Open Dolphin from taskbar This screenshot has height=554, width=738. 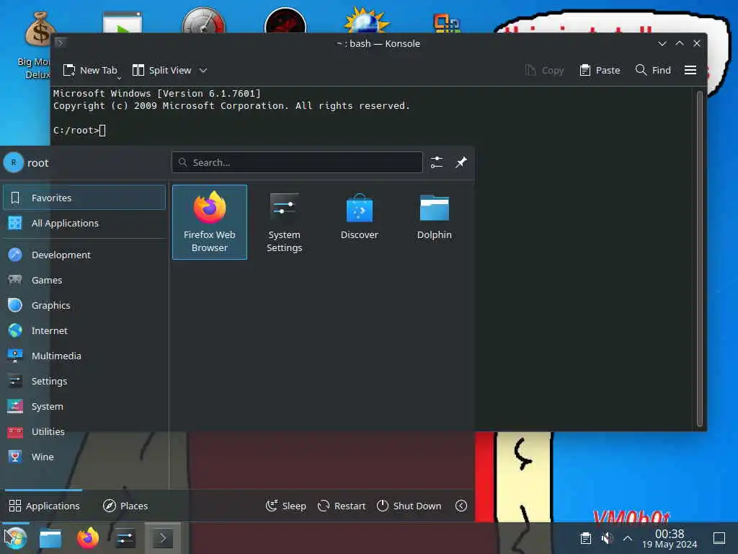50,538
